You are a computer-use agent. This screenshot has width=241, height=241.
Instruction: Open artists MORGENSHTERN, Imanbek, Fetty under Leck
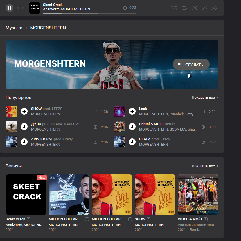[168, 114]
